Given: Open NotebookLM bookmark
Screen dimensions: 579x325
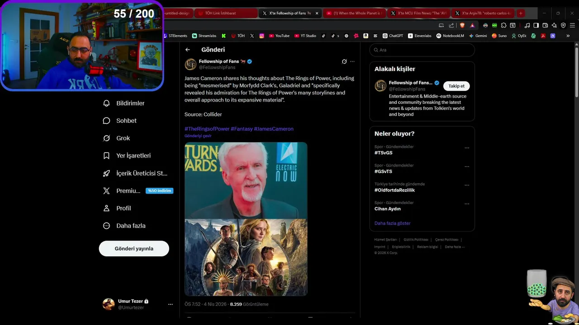Looking at the screenshot, I should pos(450,36).
